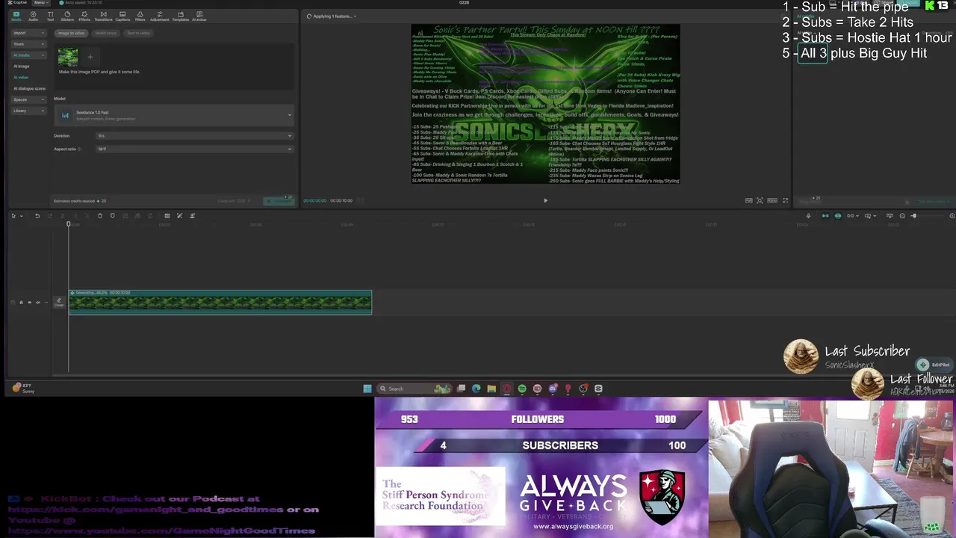
Task: Hide the main video track
Action: [29, 303]
